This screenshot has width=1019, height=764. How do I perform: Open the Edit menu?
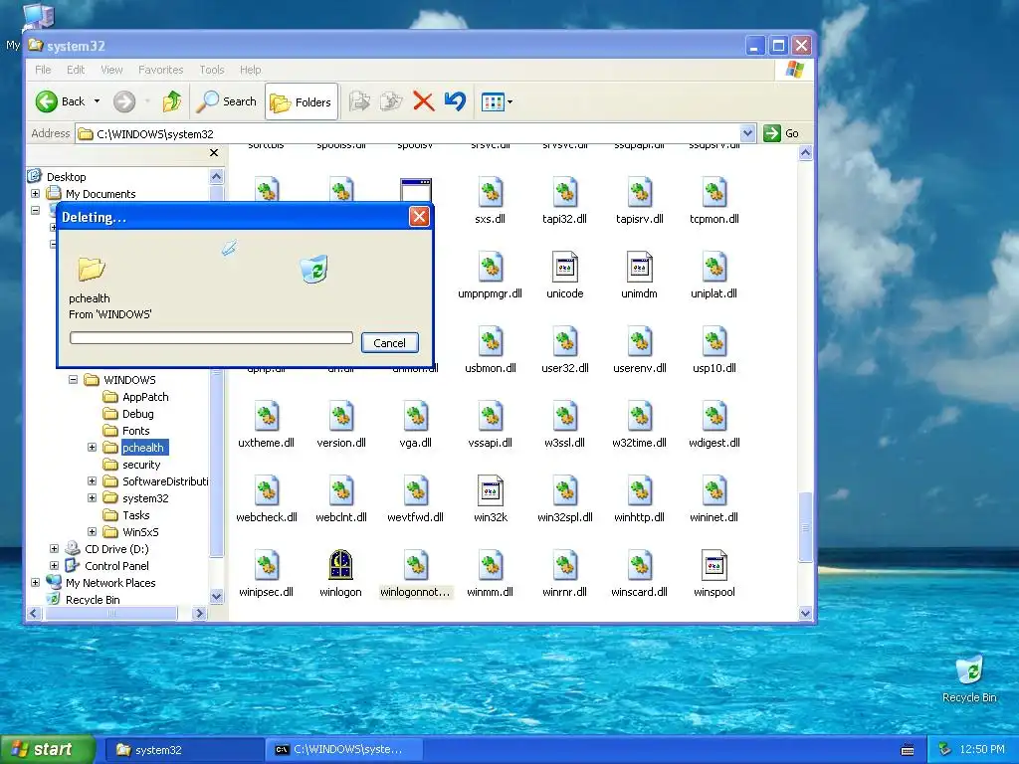[76, 70]
